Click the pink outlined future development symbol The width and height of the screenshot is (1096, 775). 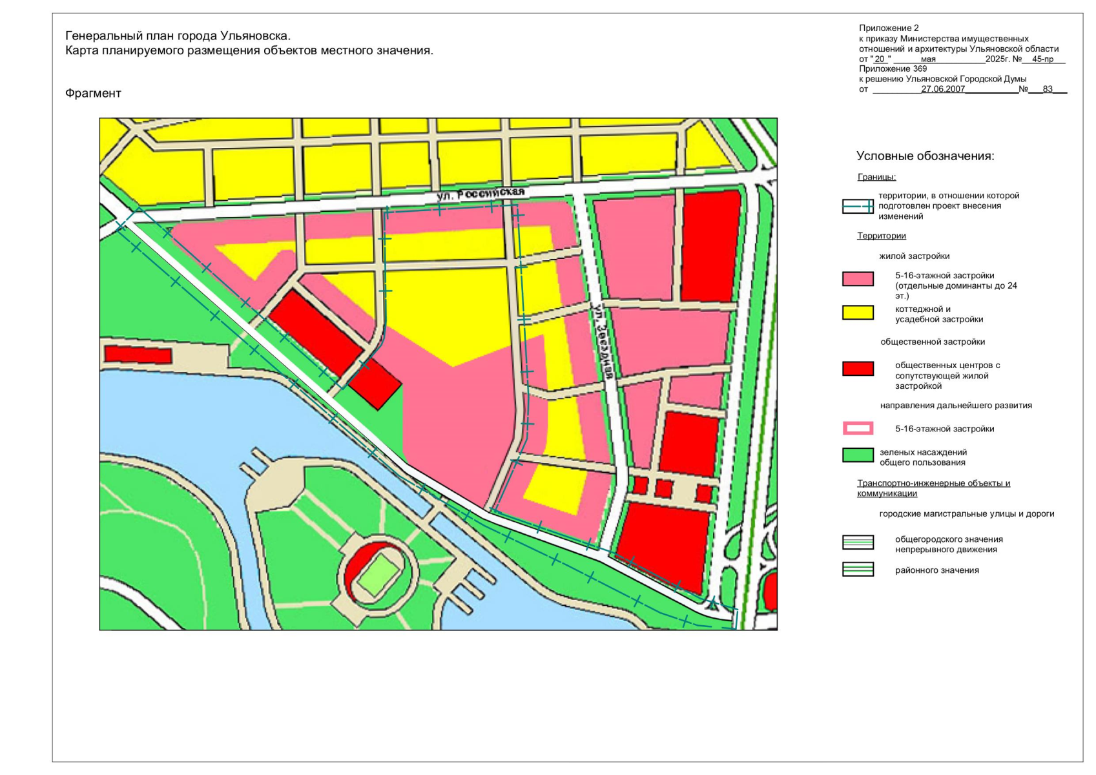[x=858, y=428]
